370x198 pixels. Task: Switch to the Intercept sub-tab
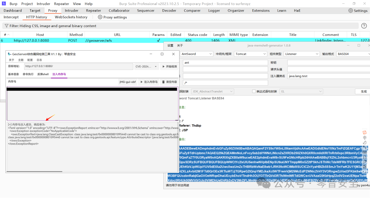(x=11, y=17)
